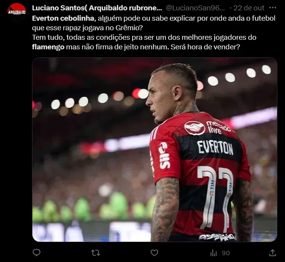The image size is (285, 262).
Task: Like the tweet with the heart icon
Action: click(x=154, y=253)
